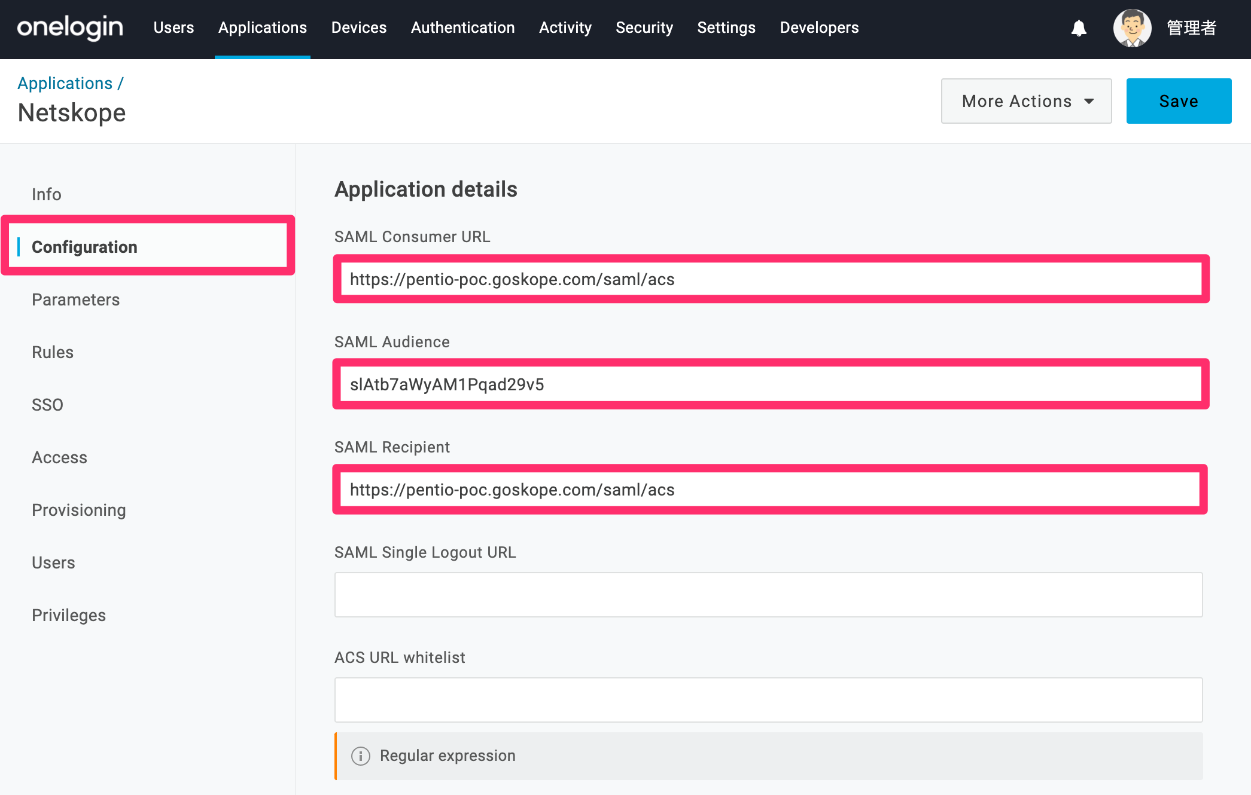Open the Users sidebar tab
Viewport: 1251px width, 795px height.
pyautogui.click(x=53, y=562)
